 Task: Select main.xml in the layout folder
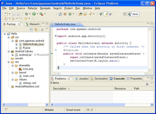click(28, 76)
